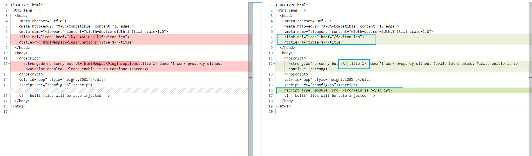532x156 pixels.
Task: Click X-UA-Compatible meta line in modified pane
Action: (x=342, y=26)
